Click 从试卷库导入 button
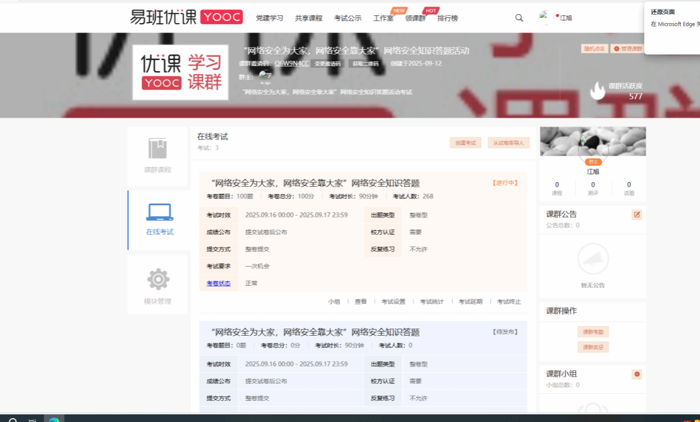700x422 pixels. 509,143
